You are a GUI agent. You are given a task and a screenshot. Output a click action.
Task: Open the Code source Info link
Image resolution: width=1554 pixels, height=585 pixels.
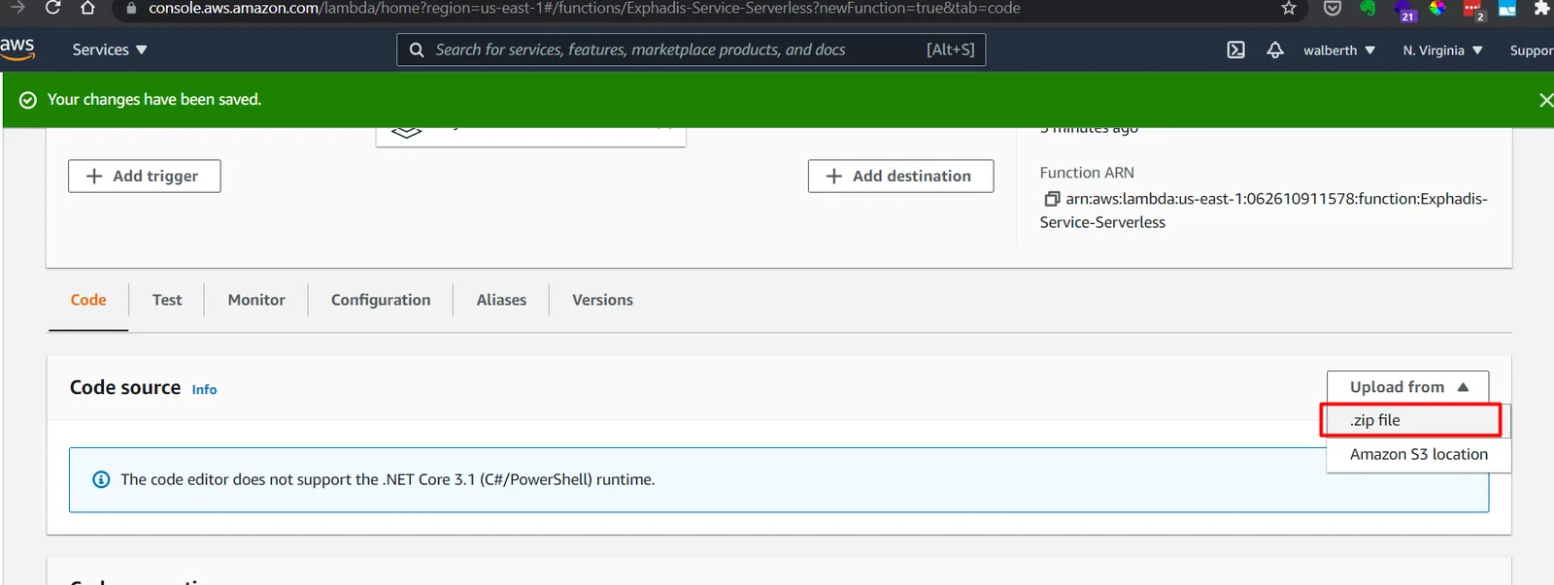pyautogui.click(x=204, y=389)
